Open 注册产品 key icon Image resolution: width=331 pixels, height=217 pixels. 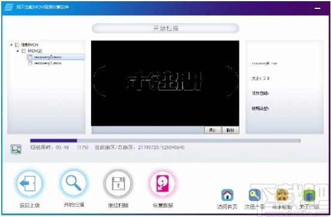(254, 195)
